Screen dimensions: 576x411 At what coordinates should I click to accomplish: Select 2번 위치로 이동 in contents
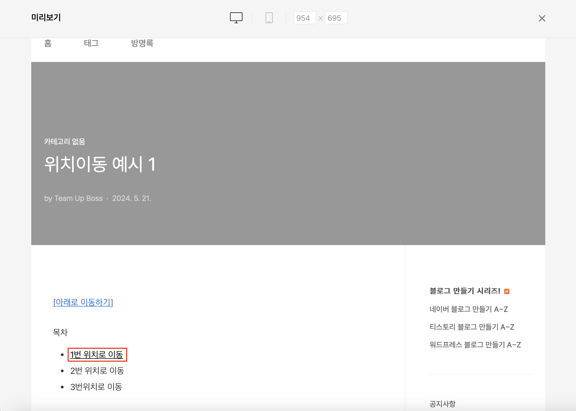click(97, 371)
